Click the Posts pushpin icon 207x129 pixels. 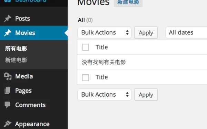point(8,19)
